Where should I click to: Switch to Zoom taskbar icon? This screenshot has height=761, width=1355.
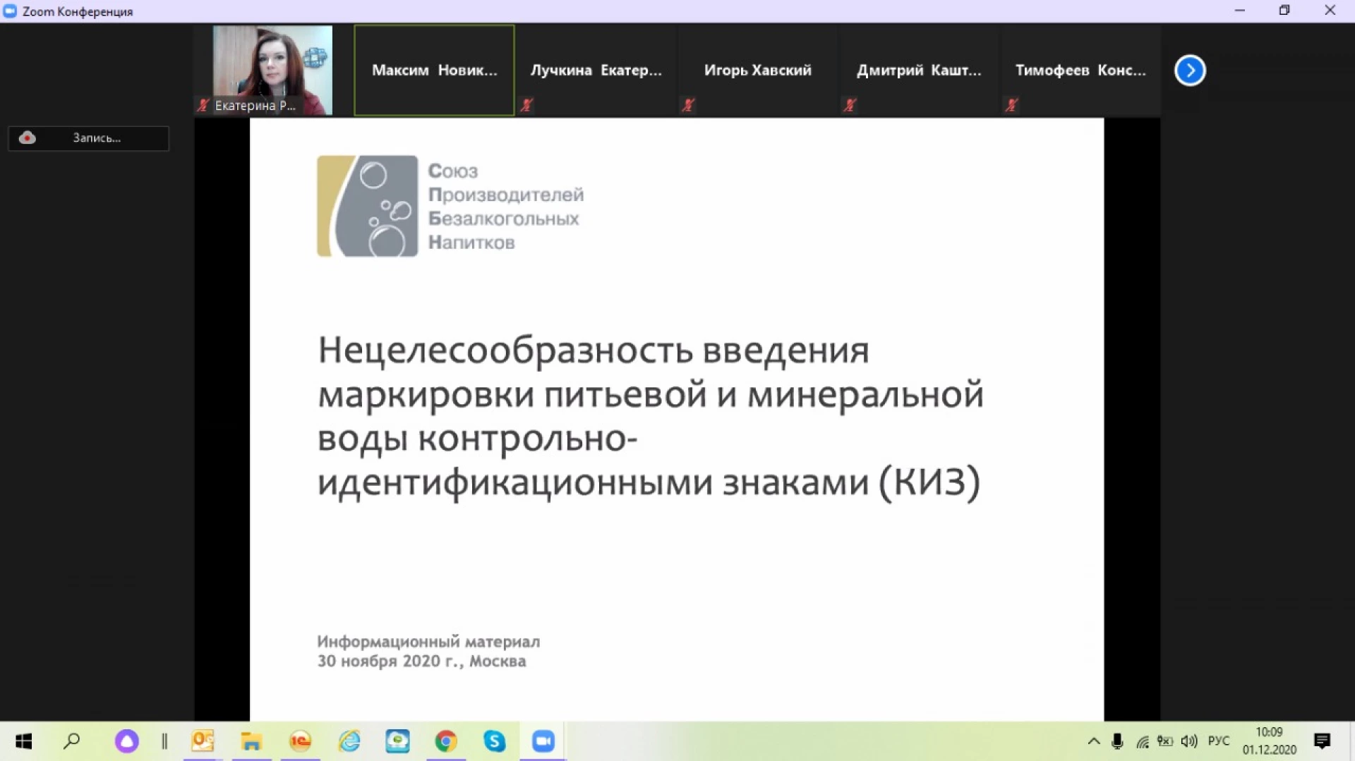pos(543,741)
